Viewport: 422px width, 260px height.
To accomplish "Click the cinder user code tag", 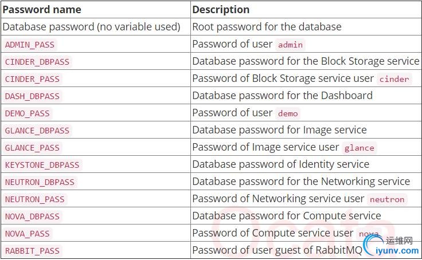I will (394, 79).
